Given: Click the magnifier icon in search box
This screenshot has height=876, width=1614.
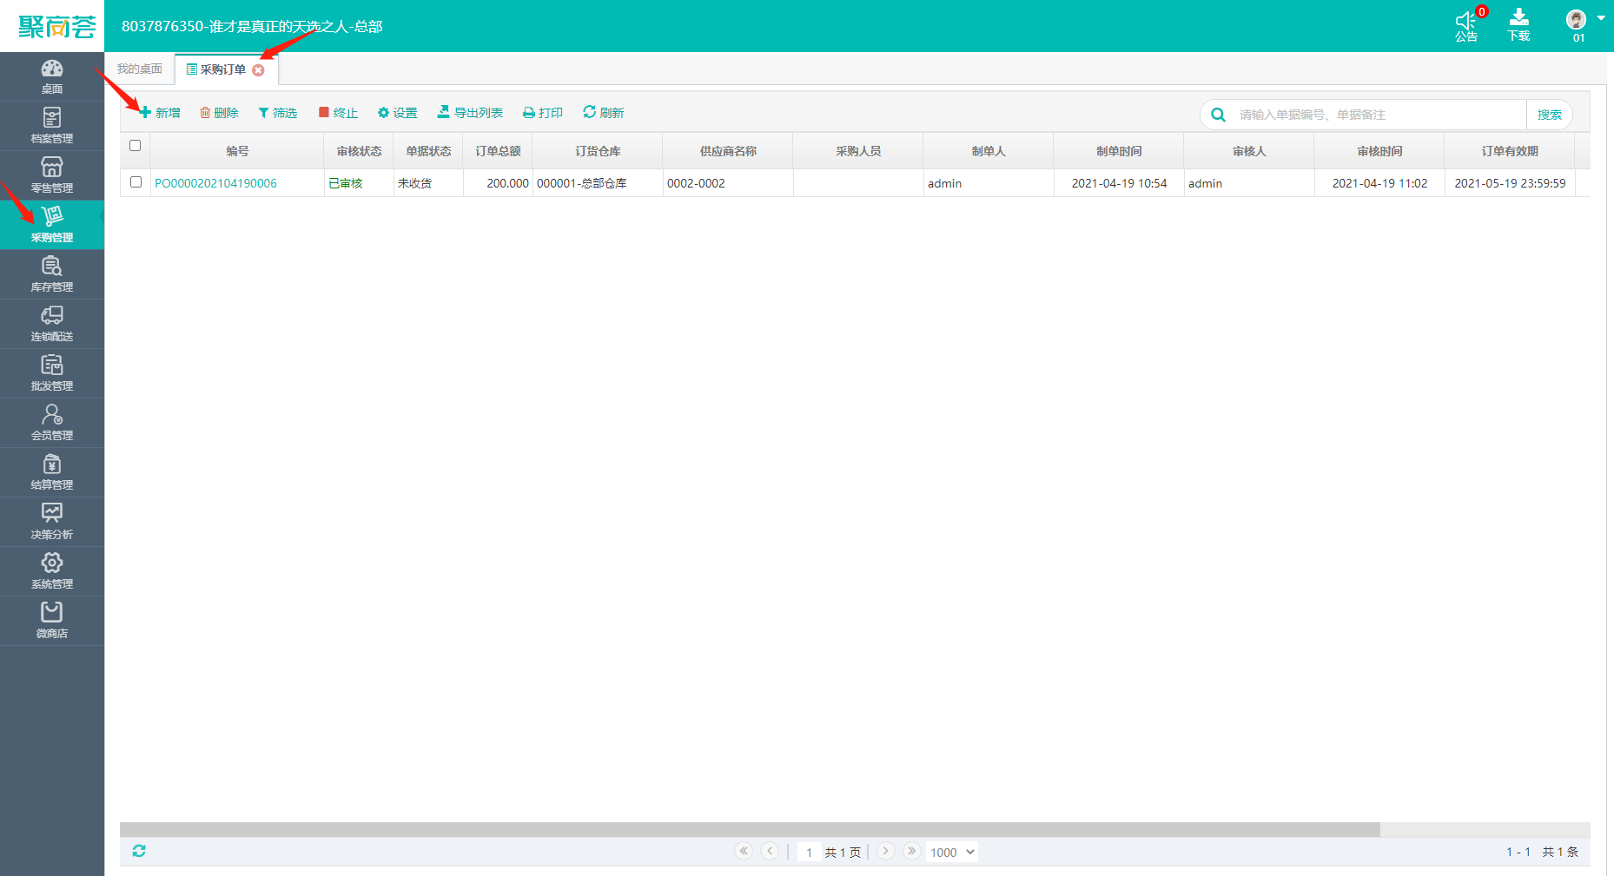Looking at the screenshot, I should coord(1219,115).
